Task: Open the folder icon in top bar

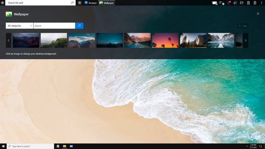Action: coord(242,3)
